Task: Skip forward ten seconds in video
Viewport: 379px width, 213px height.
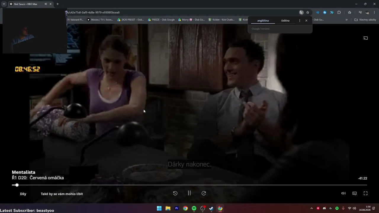Action: pos(204,193)
